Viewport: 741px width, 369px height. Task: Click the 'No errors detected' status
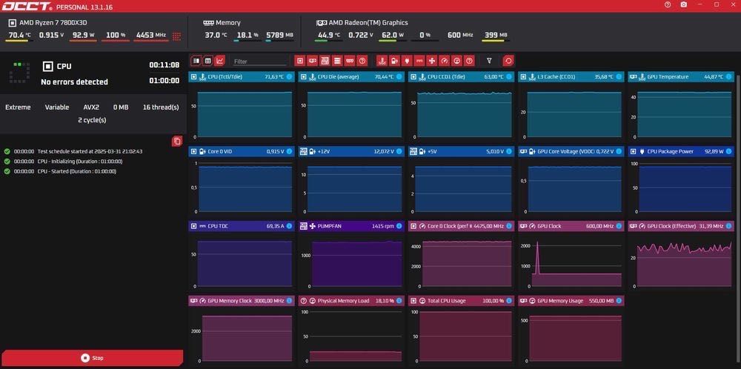coord(74,82)
